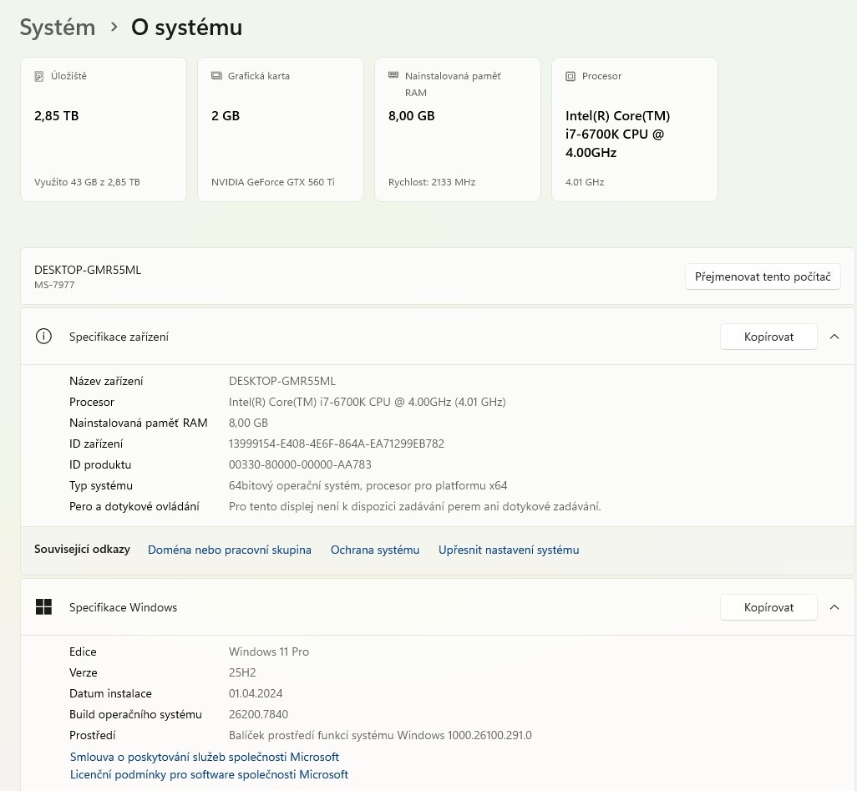This screenshot has height=791, width=857.
Task: Click the processor chip icon in the Procesor card
Action: (x=570, y=76)
